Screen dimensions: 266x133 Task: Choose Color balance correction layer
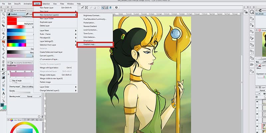[x=95, y=37]
